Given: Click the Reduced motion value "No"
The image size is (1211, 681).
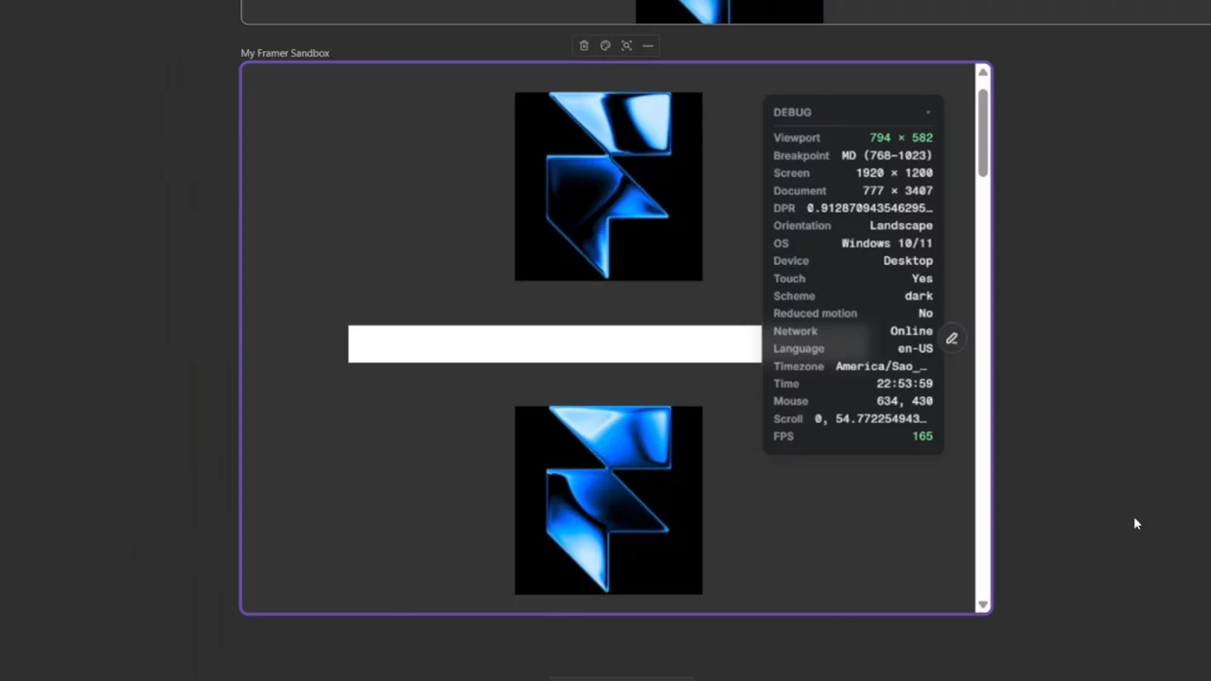Looking at the screenshot, I should tap(925, 314).
